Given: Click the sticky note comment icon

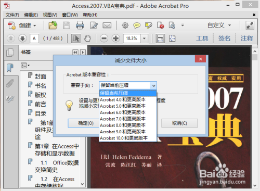Looking at the screenshot, I should pos(137,26).
